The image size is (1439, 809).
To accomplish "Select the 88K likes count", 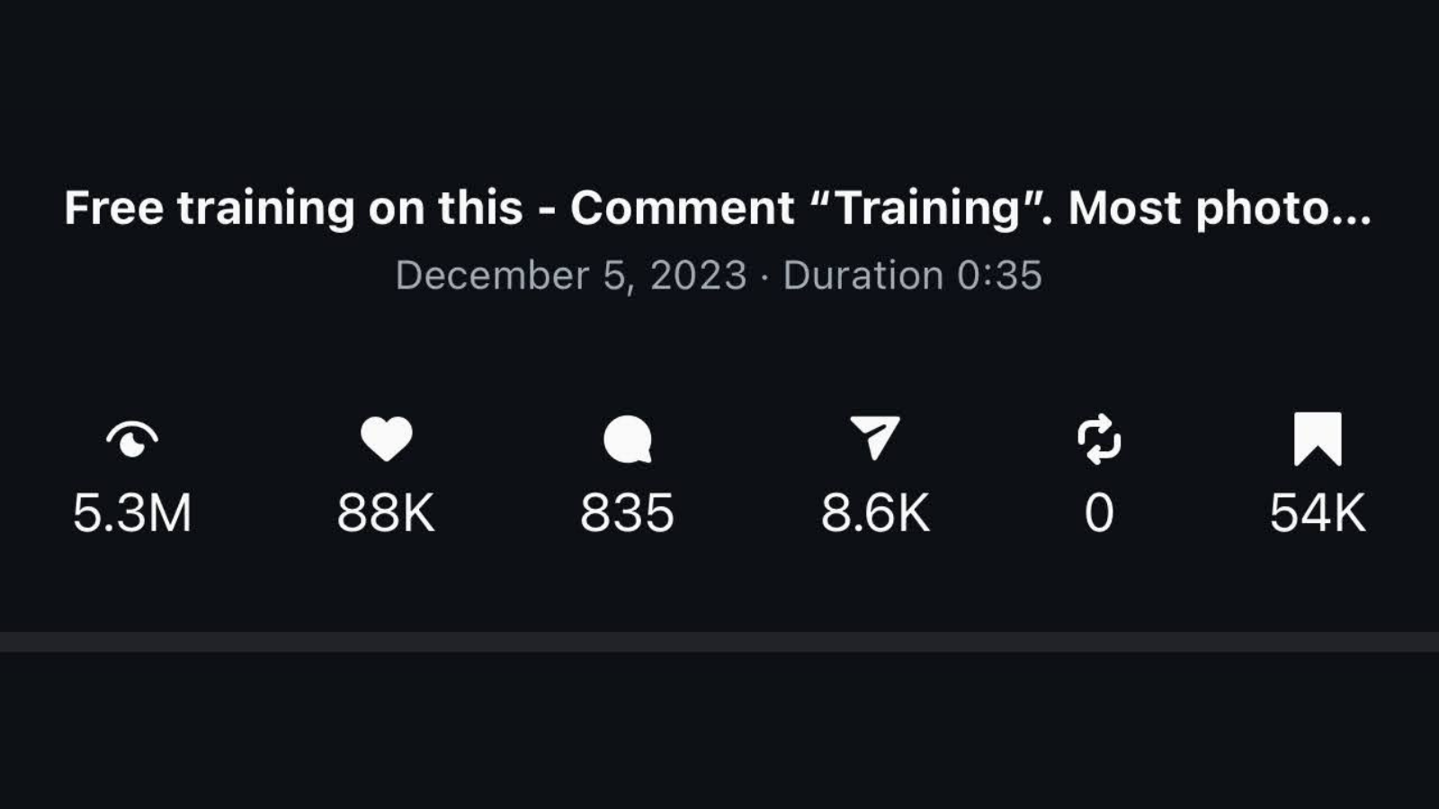I will click(385, 512).
